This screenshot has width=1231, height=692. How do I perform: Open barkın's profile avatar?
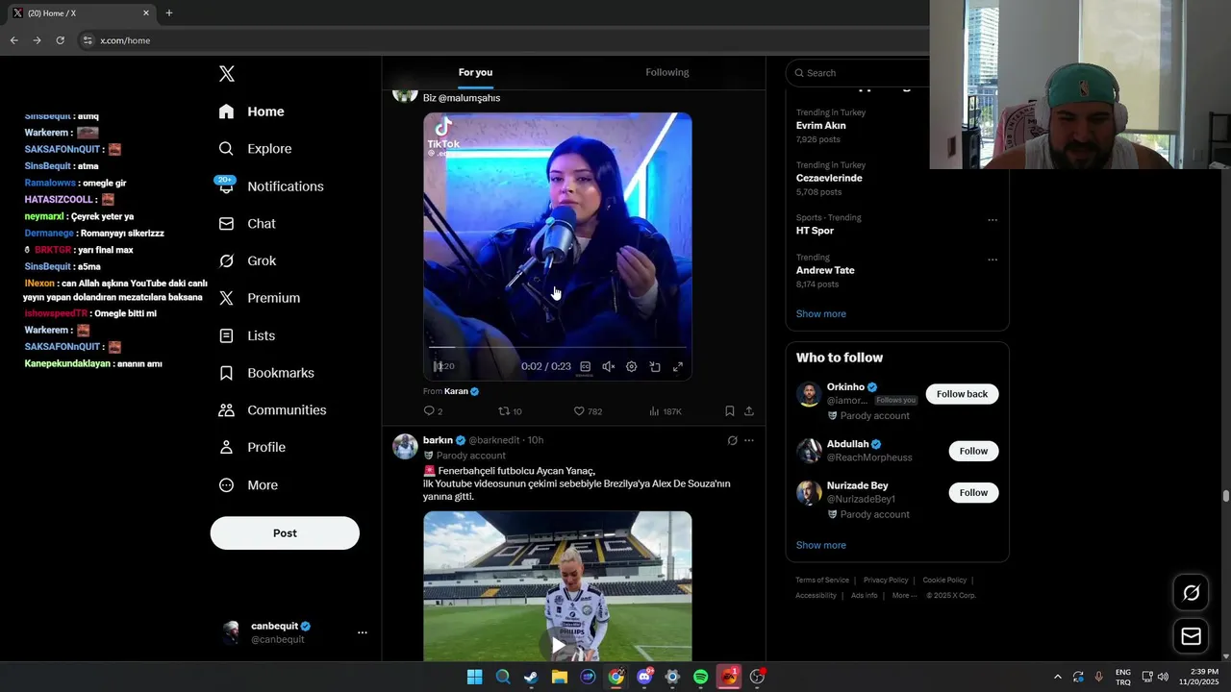click(405, 446)
